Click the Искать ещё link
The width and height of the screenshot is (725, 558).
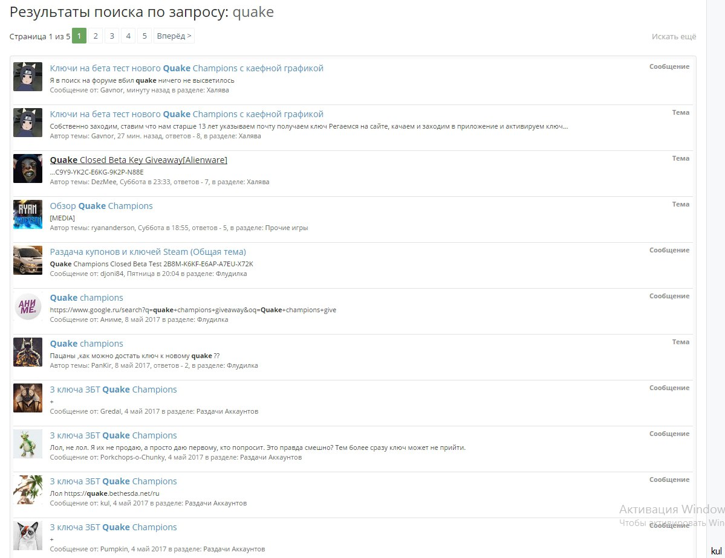[674, 36]
